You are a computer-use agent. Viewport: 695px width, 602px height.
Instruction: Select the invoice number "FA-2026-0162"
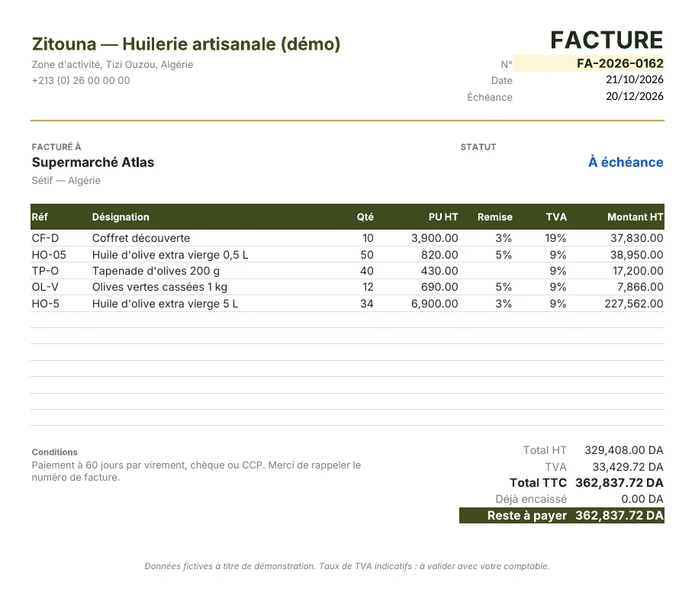(x=620, y=63)
